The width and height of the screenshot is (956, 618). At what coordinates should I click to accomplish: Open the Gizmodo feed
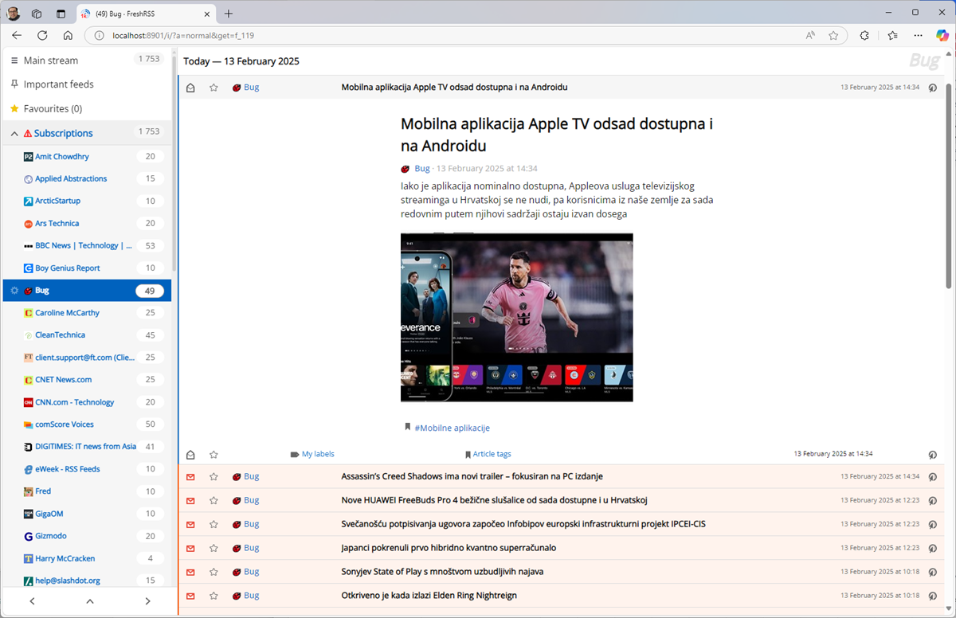click(x=51, y=537)
